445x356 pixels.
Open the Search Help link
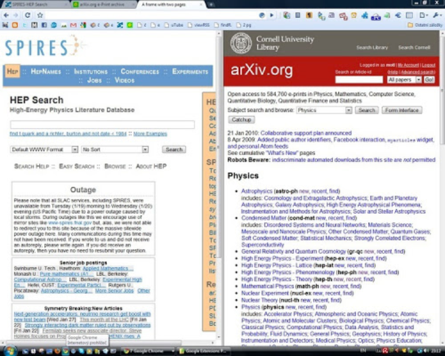tap(32, 166)
